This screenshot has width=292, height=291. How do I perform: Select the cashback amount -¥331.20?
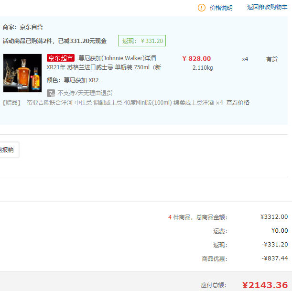(x=275, y=245)
